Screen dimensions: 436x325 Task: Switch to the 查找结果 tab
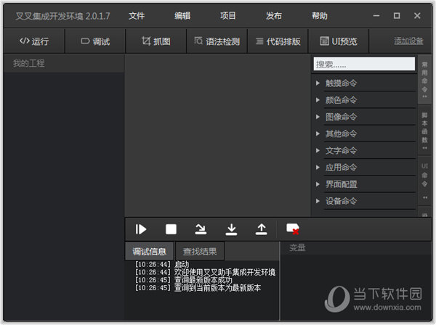[200, 252]
